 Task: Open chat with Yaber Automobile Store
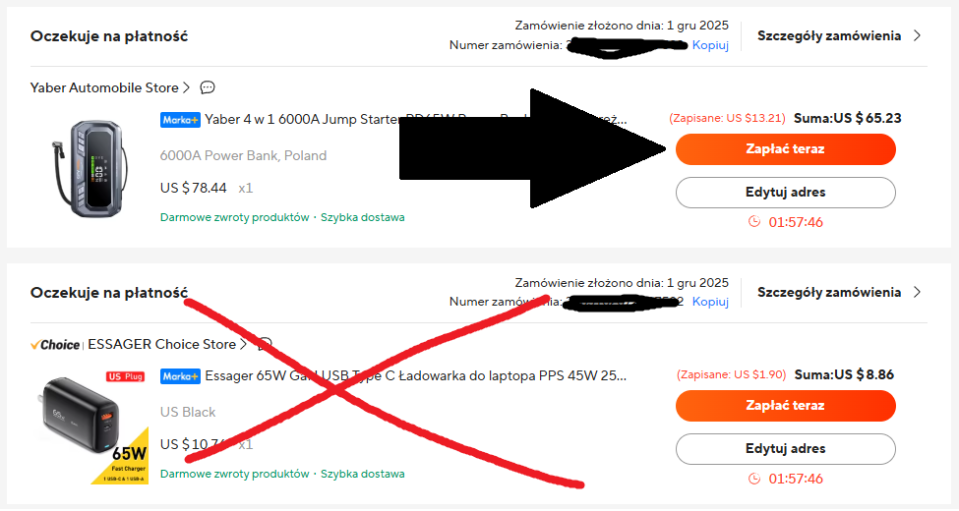(208, 87)
